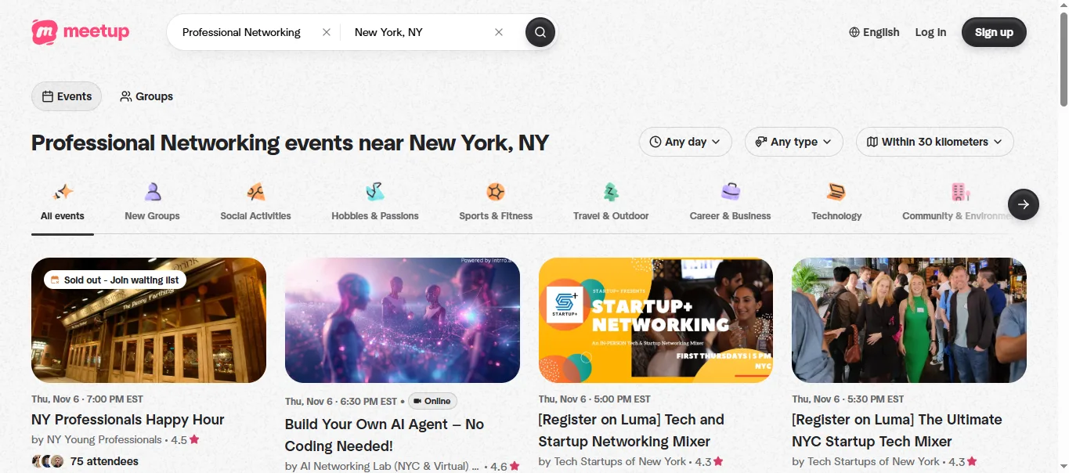Select the Sports & Fitness category icon
This screenshot has height=473, width=1069.
point(496,192)
